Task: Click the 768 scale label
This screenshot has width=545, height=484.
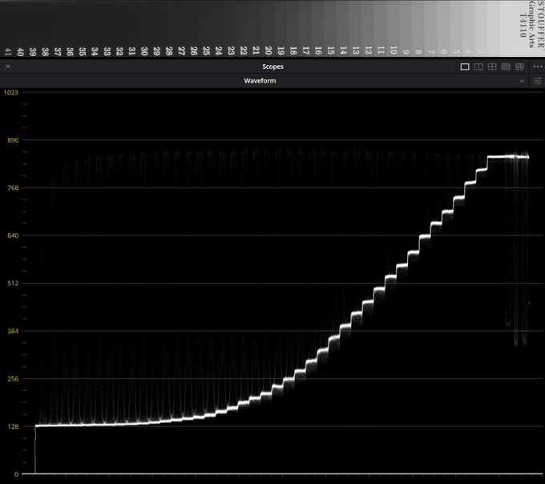Action: (13, 188)
